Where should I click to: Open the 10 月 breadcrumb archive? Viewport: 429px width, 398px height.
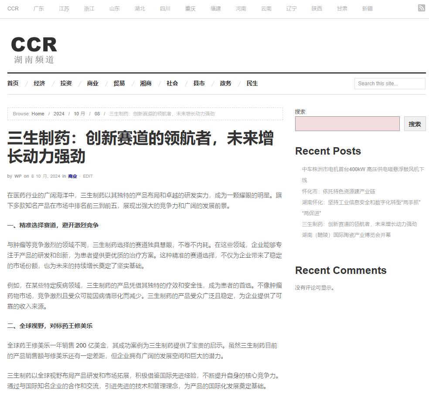tap(79, 114)
